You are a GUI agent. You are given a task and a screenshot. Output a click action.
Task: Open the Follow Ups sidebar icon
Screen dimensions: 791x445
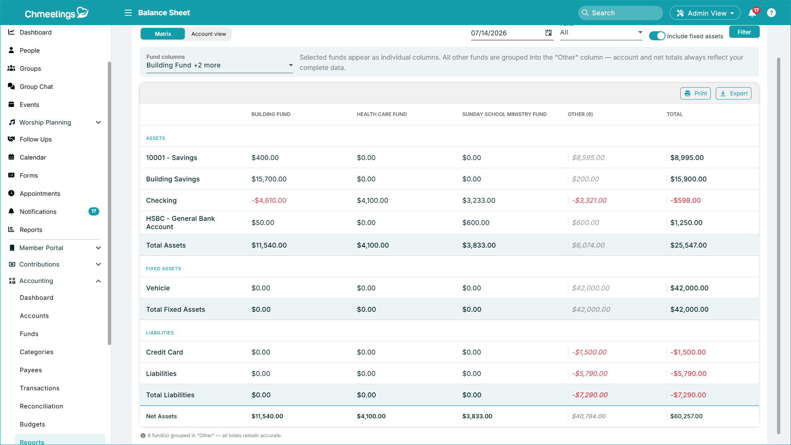12,139
